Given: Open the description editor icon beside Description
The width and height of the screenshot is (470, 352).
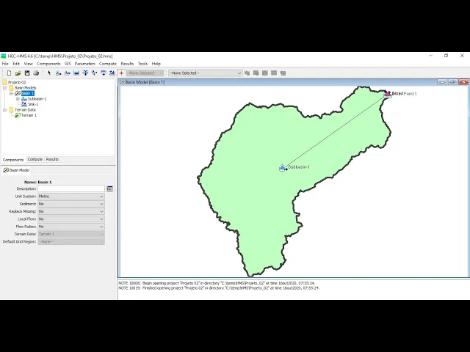Looking at the screenshot, I should (x=109, y=189).
